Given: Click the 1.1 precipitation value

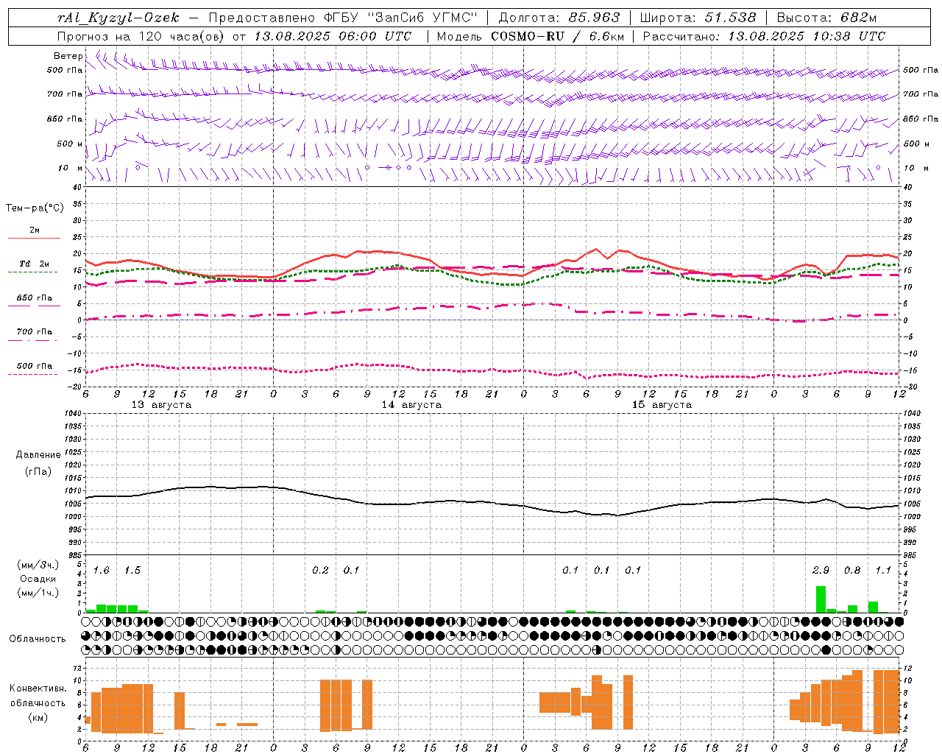Looking at the screenshot, I should [883, 571].
